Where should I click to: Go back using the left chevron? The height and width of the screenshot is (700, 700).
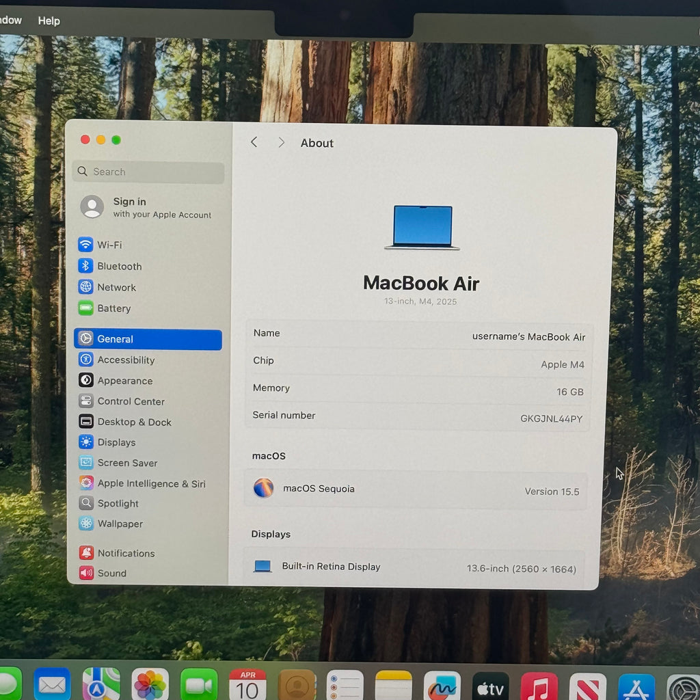click(254, 142)
